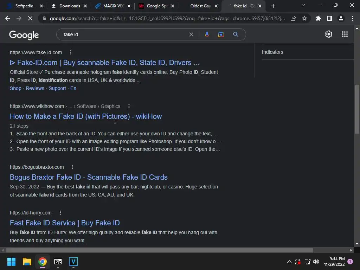Click the forward navigation arrow

point(19,18)
